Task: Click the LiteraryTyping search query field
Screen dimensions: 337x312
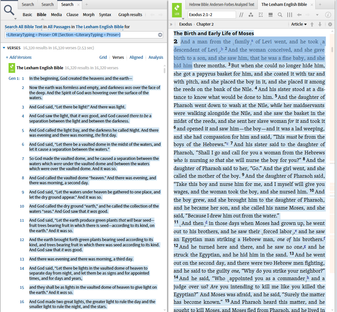Action: (84, 35)
